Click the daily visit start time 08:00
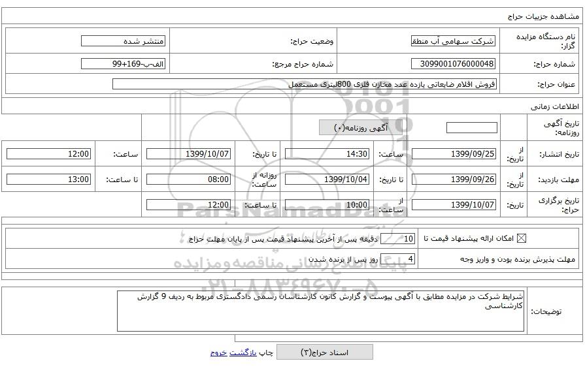Image resolution: width=585 pixels, height=376 pixels. (x=188, y=180)
